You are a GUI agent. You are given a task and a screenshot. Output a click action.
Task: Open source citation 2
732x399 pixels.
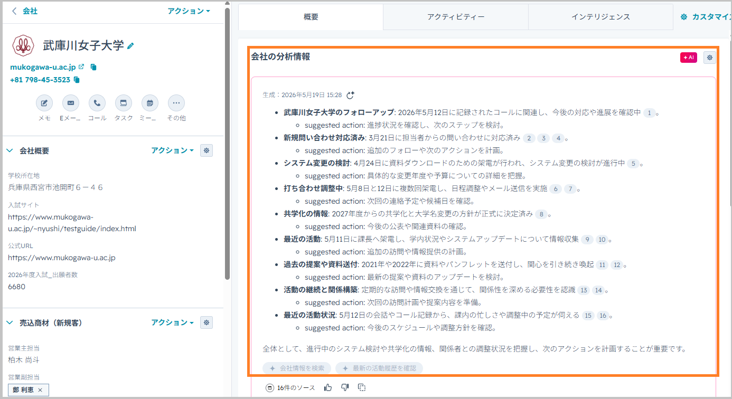point(529,138)
